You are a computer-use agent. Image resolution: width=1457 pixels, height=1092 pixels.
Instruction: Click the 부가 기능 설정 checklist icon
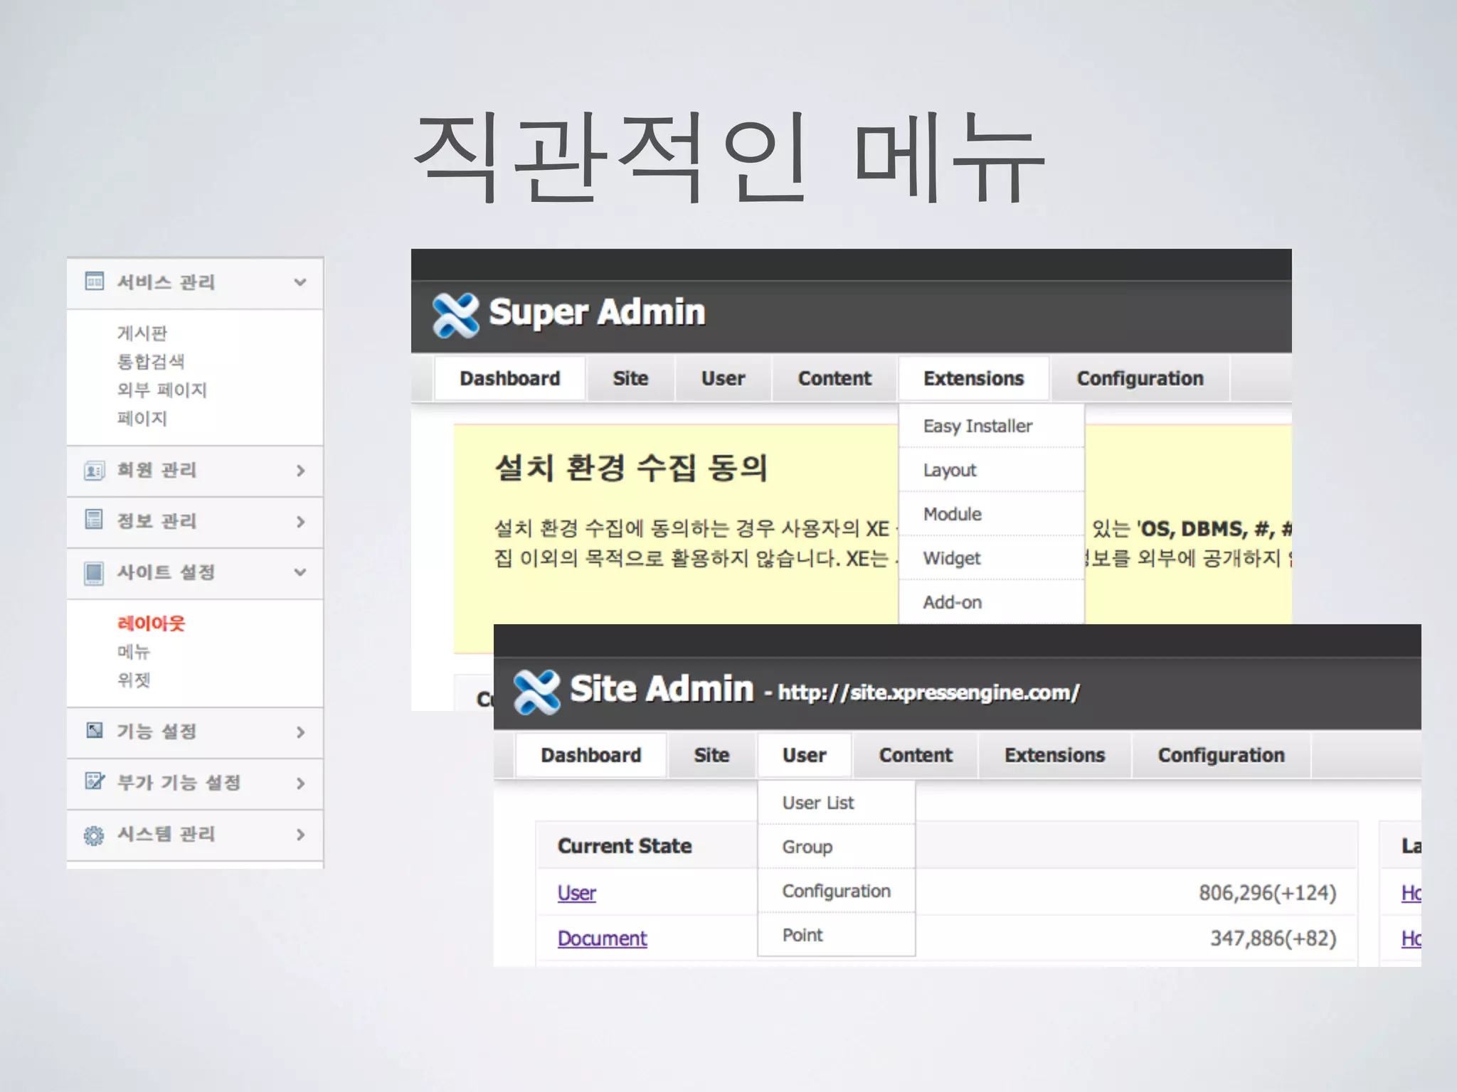click(94, 781)
